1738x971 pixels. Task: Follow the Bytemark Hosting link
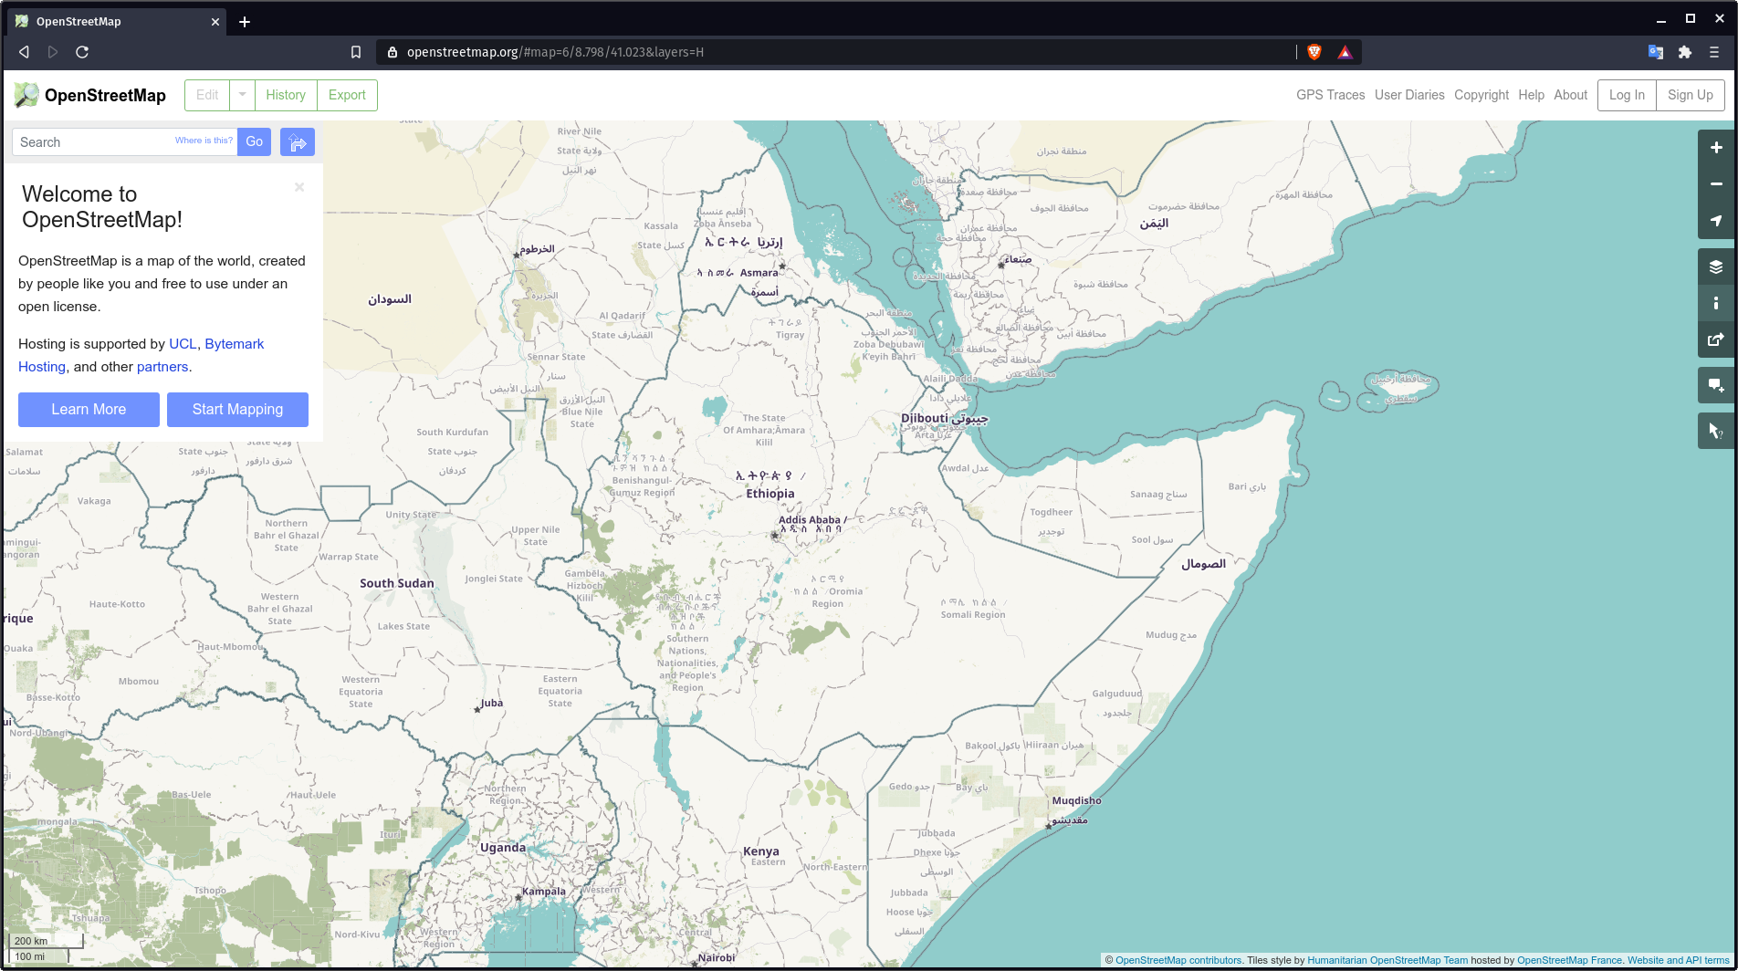point(235,344)
